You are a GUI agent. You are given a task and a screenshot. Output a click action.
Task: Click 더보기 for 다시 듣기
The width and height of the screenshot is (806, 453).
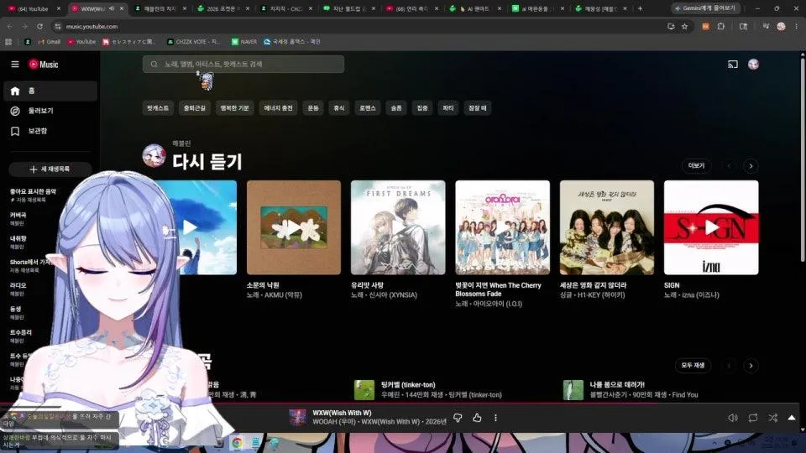tap(697, 166)
